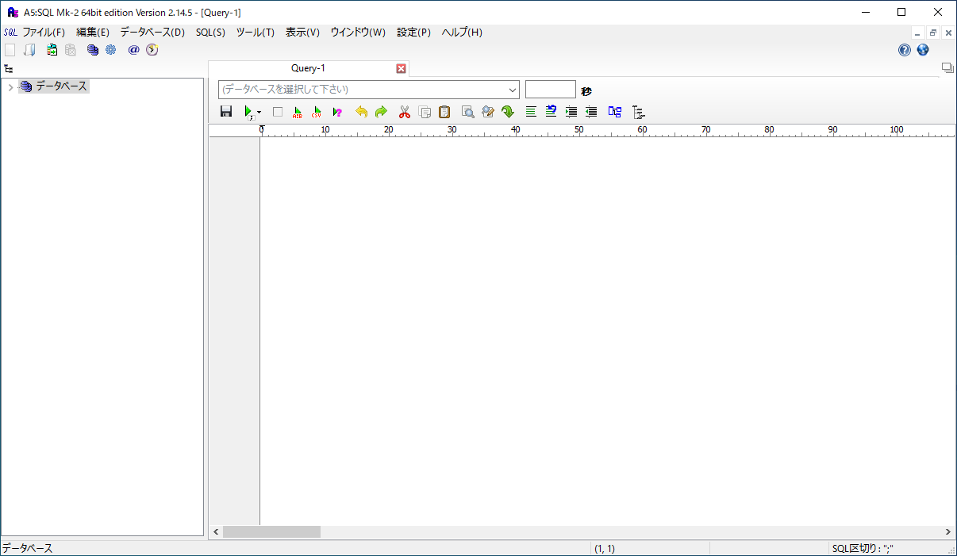Select the Query-1 tab

click(308, 68)
